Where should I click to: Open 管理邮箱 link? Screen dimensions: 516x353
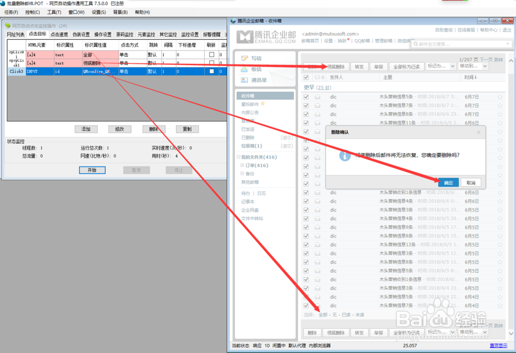pos(384,41)
